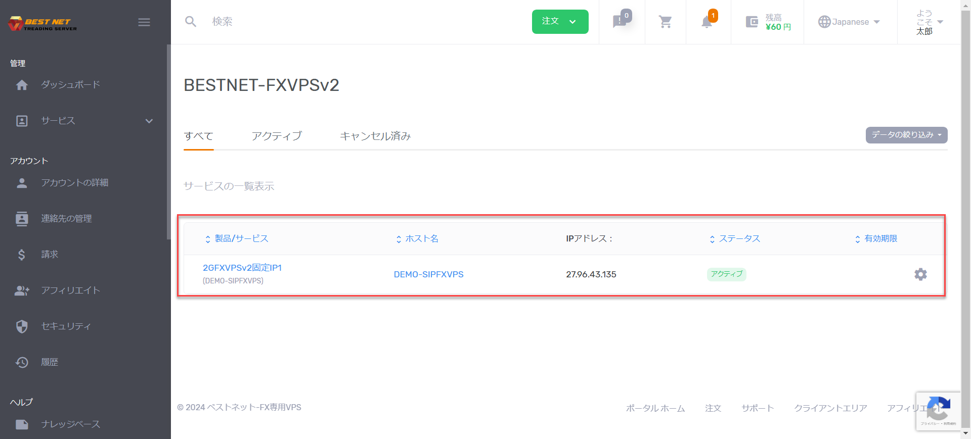
Task: Click the 注文 footer link
Action: (x=713, y=408)
